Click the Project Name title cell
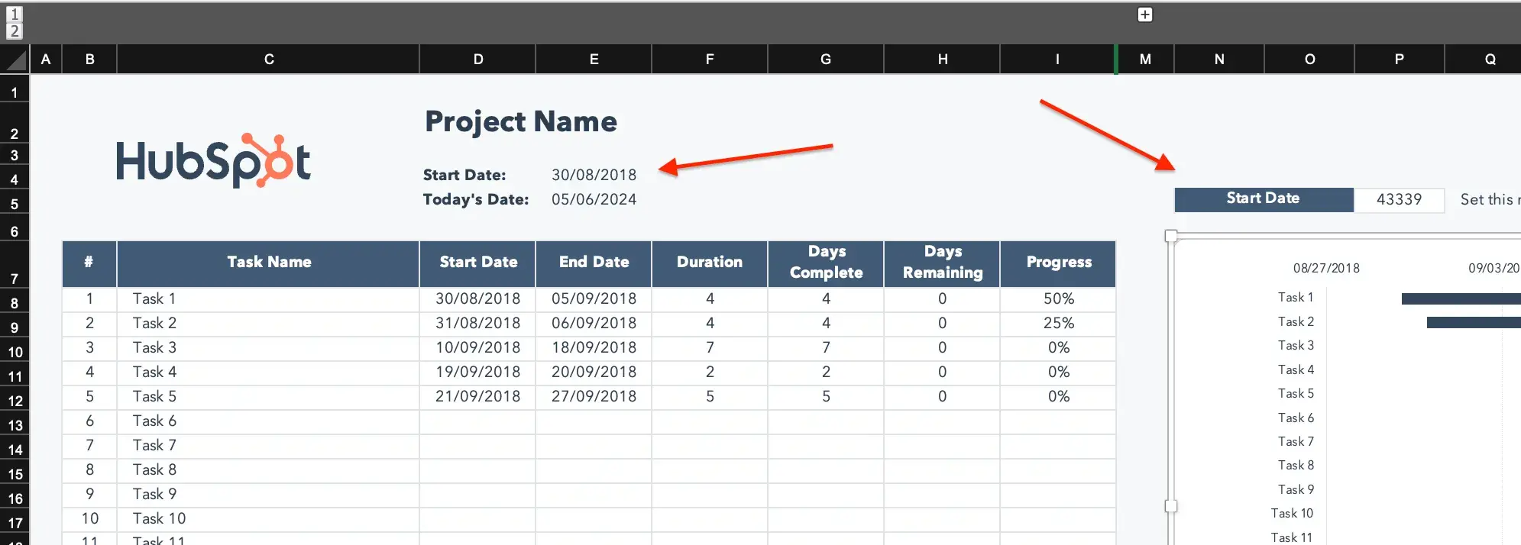 pyautogui.click(x=520, y=122)
